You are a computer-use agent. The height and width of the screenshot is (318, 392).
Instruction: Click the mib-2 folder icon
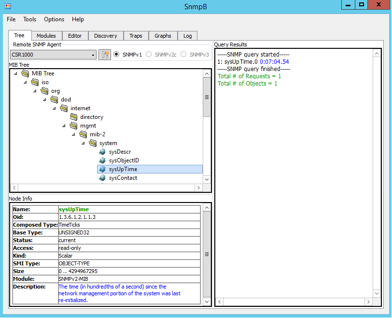(x=83, y=134)
